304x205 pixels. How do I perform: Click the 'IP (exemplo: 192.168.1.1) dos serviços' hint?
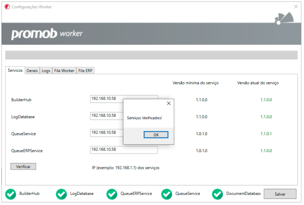[126, 168]
